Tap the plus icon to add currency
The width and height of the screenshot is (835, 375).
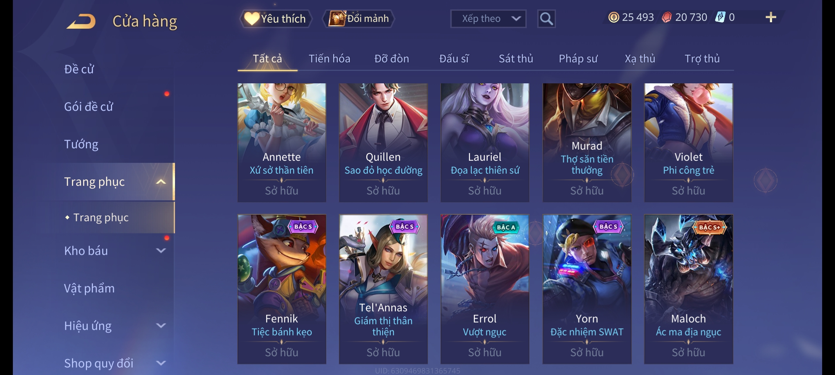pos(771,17)
